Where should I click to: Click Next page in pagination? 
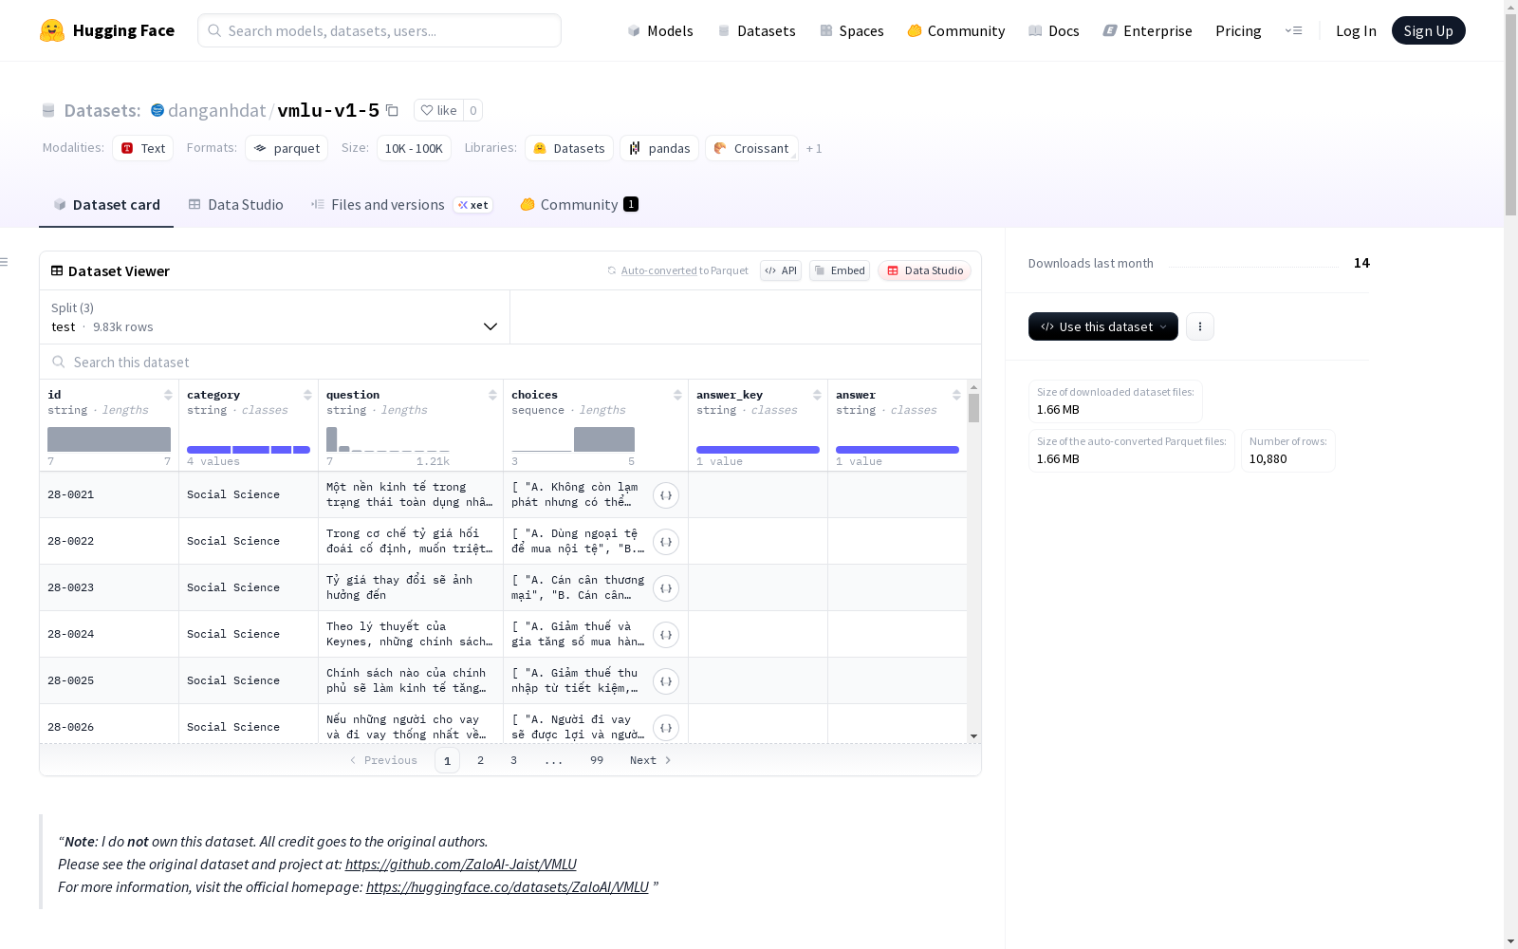tap(651, 760)
